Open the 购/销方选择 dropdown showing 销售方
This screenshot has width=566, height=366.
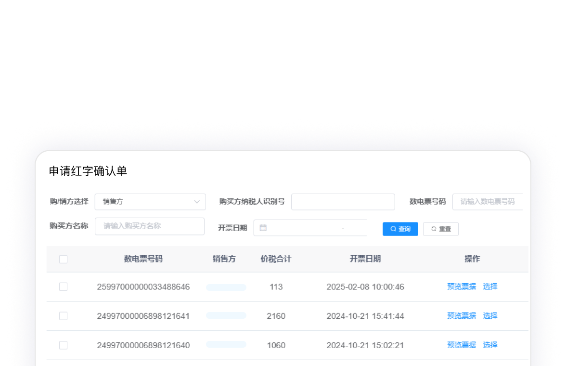pos(150,202)
